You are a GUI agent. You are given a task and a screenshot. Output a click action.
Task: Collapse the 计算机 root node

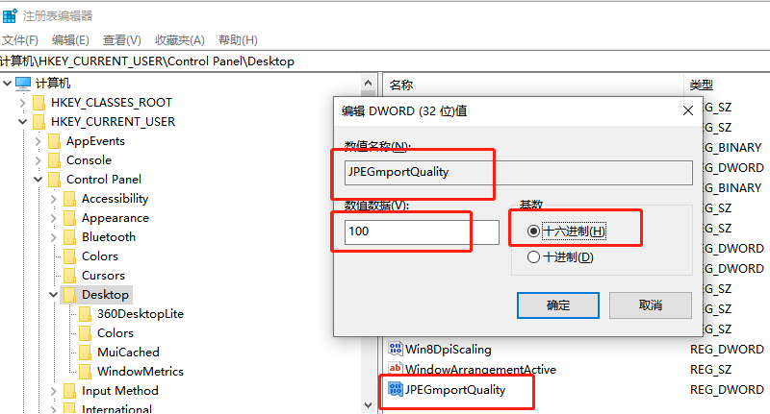[x=8, y=84]
